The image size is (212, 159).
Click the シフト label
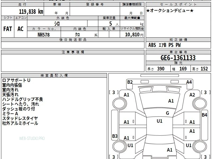click(x=8, y=18)
